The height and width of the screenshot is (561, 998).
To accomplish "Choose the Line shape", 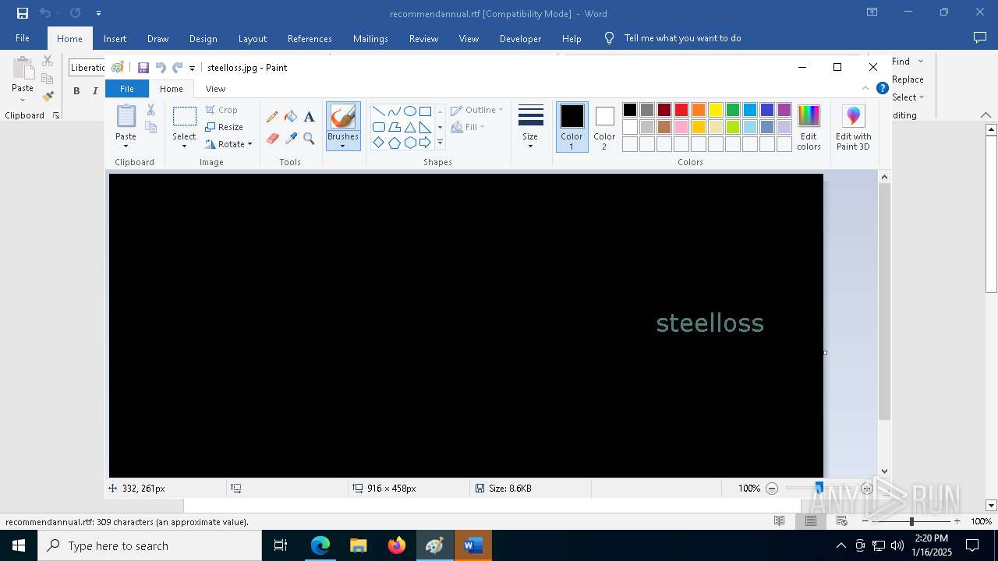I will pyautogui.click(x=379, y=111).
